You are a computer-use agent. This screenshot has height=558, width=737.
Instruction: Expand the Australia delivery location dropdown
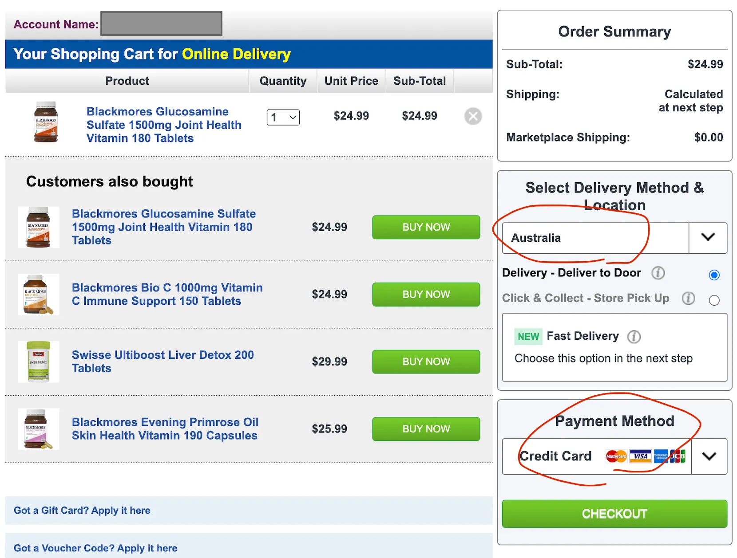pyautogui.click(x=708, y=238)
